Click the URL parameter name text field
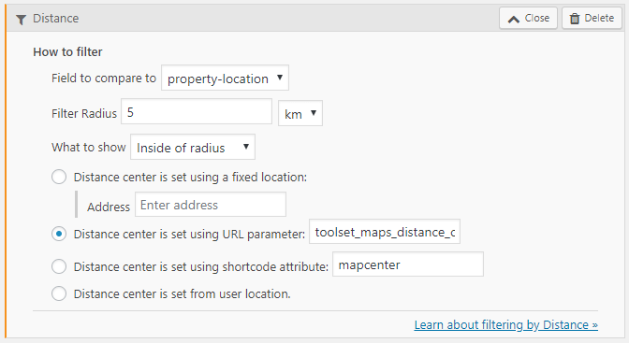 (385, 231)
